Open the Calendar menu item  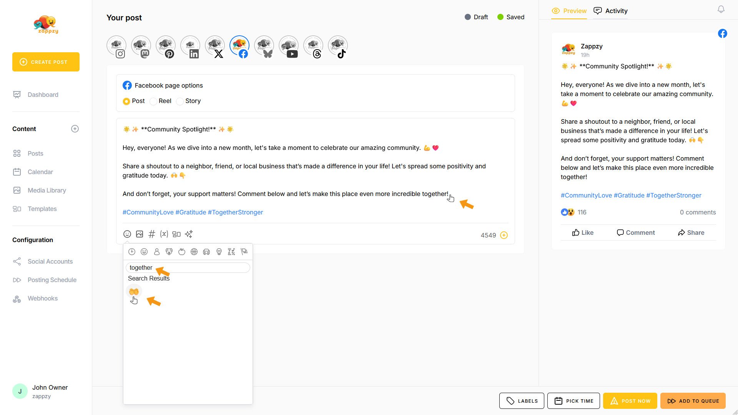pos(40,172)
